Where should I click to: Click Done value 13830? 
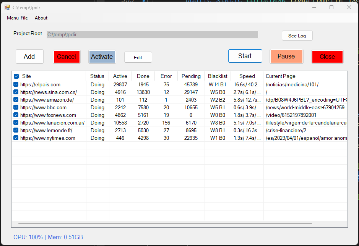coord(143,92)
